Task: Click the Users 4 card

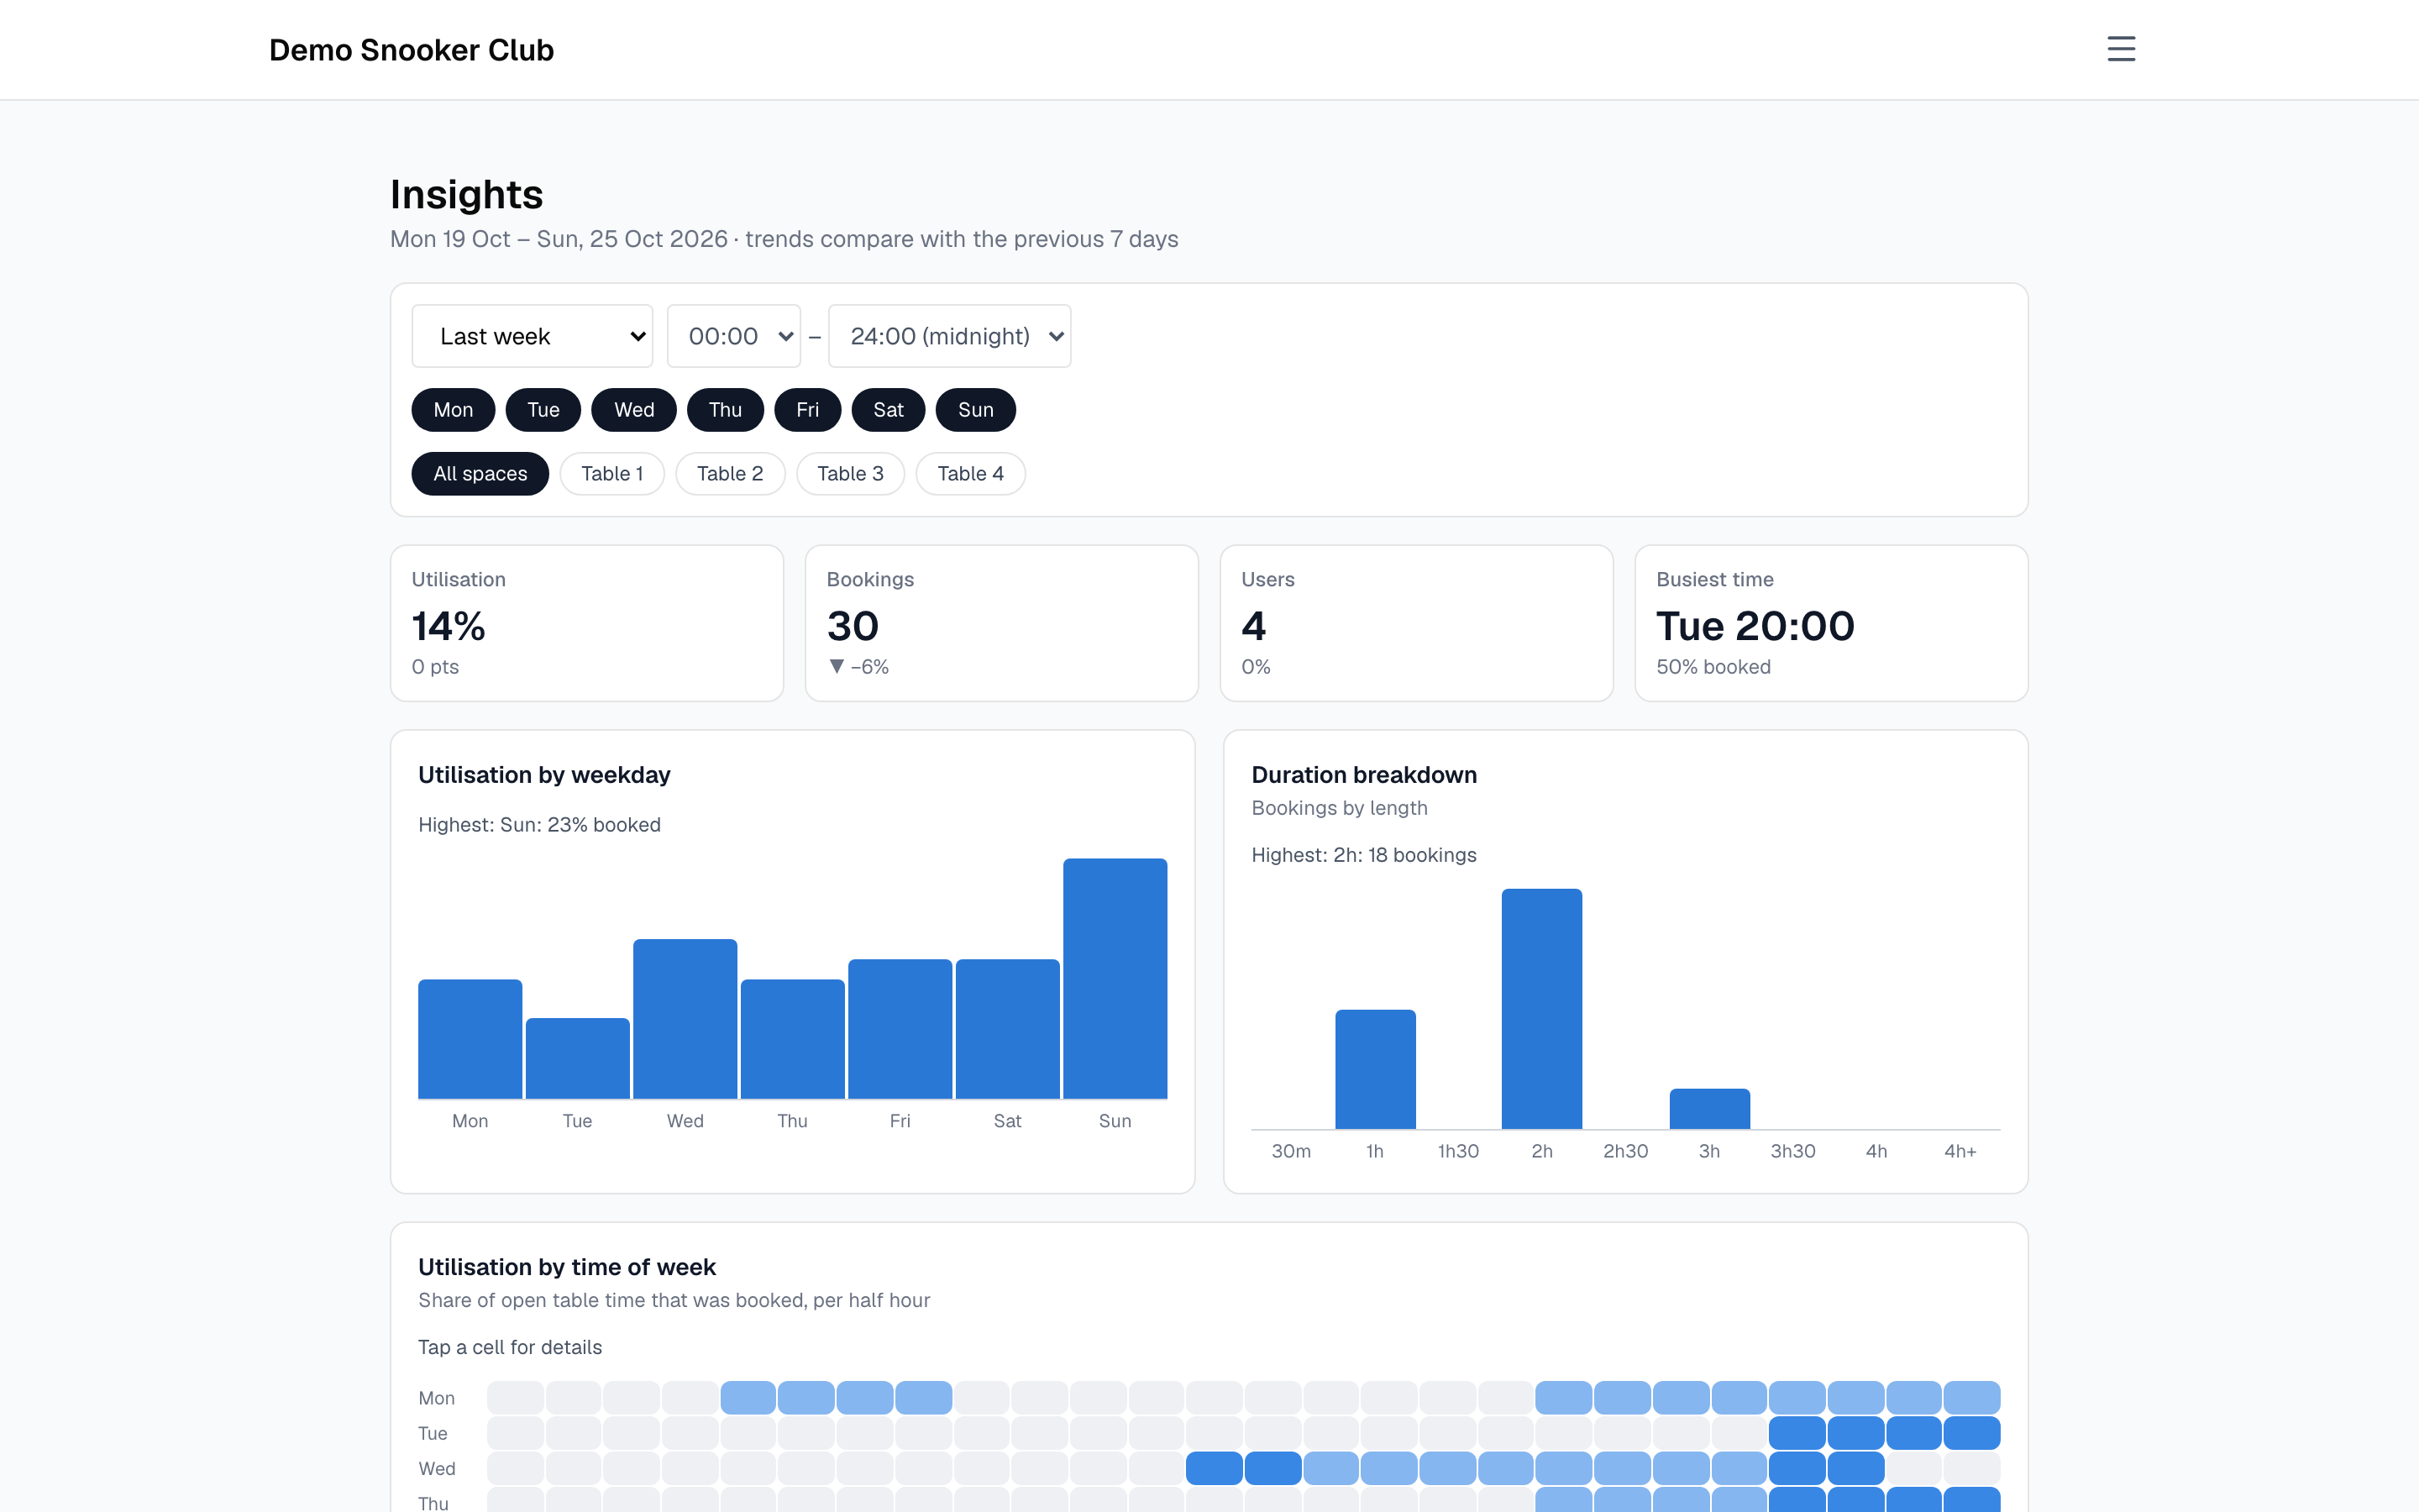Action: pos(1416,623)
